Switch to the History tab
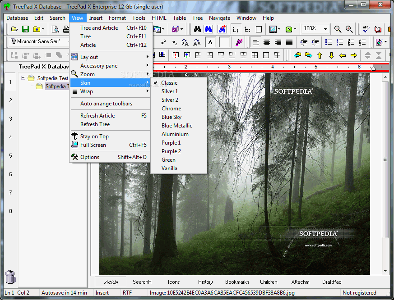This screenshot has width=394, height=300. click(205, 282)
